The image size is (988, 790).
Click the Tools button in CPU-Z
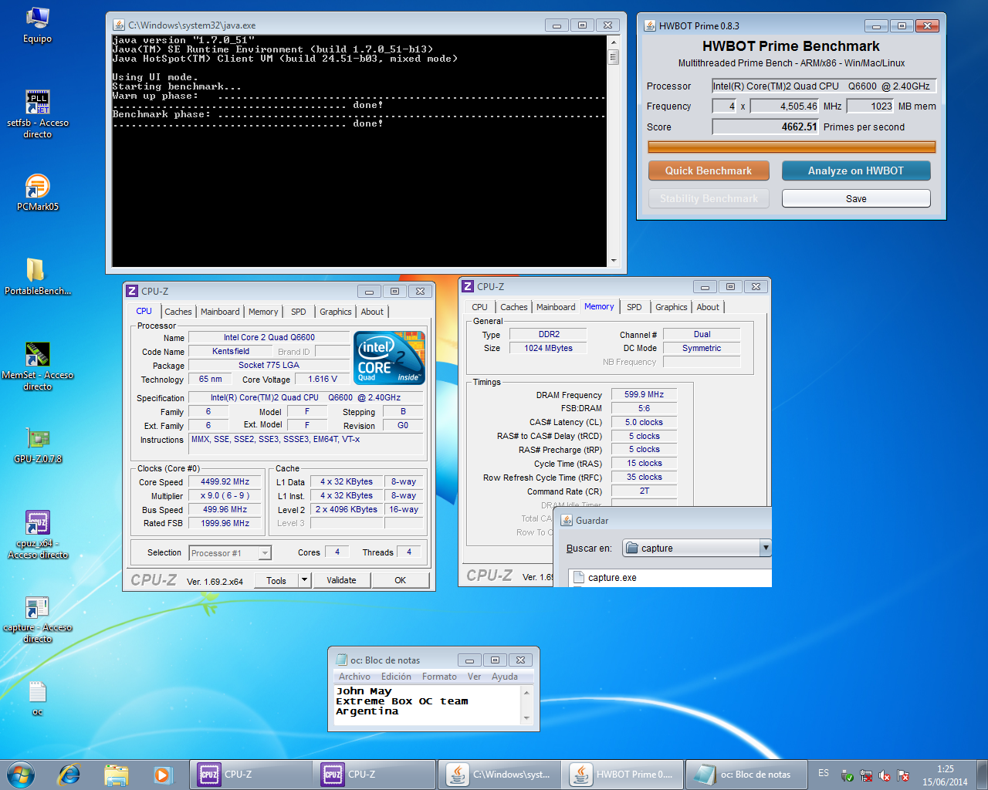(276, 580)
